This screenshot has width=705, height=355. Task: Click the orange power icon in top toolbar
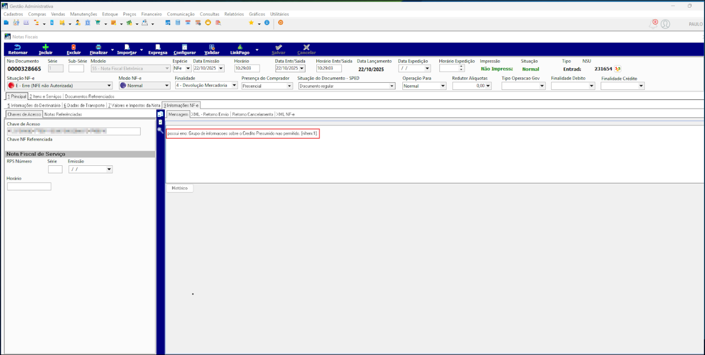281,22
